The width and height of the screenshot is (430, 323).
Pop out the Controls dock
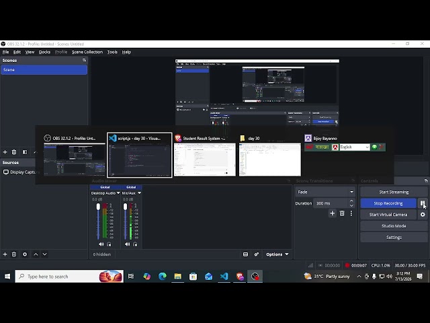click(x=426, y=181)
